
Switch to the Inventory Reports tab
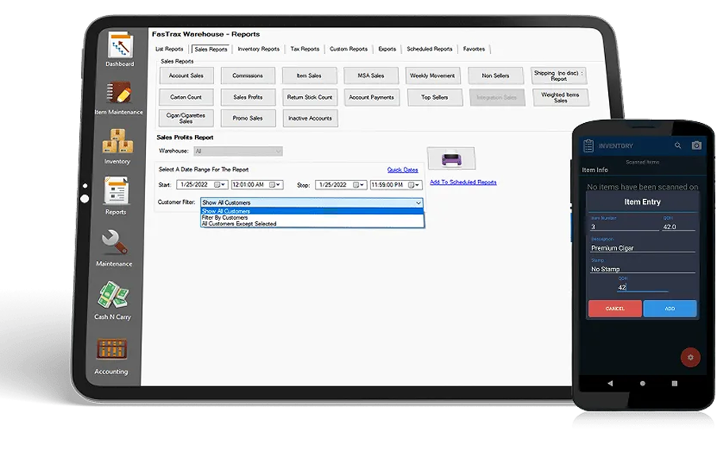259,49
